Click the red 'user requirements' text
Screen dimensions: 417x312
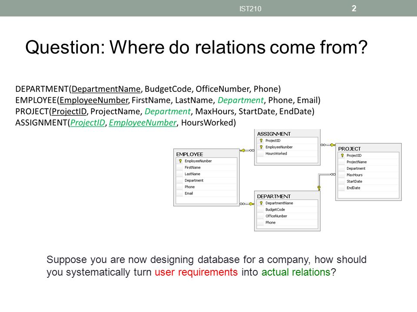(196, 272)
